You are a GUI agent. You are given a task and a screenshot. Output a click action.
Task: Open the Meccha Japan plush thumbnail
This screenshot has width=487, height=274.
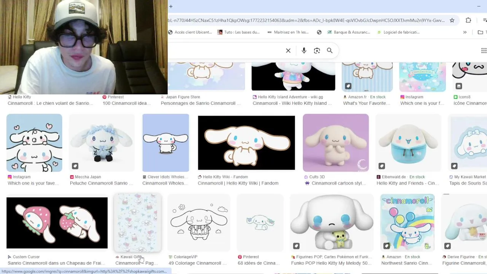(102, 143)
